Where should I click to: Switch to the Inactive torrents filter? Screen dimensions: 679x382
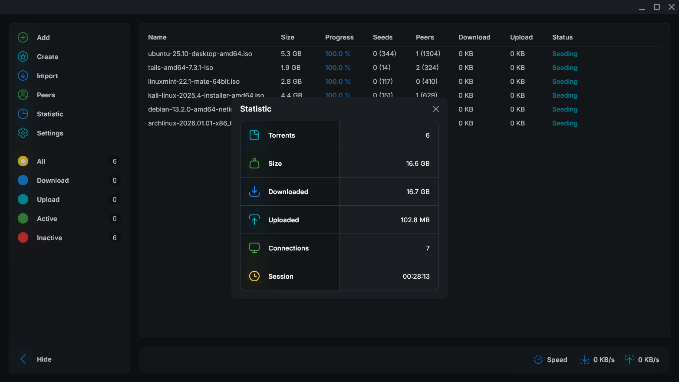(49, 237)
